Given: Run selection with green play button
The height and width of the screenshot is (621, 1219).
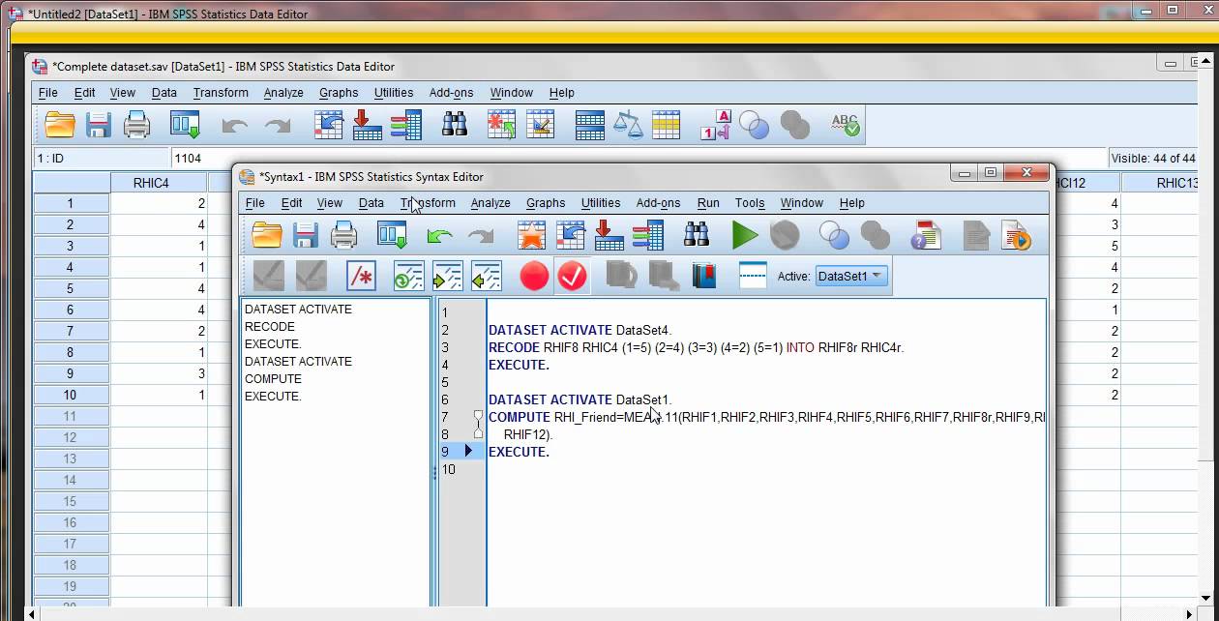Looking at the screenshot, I should (745, 235).
